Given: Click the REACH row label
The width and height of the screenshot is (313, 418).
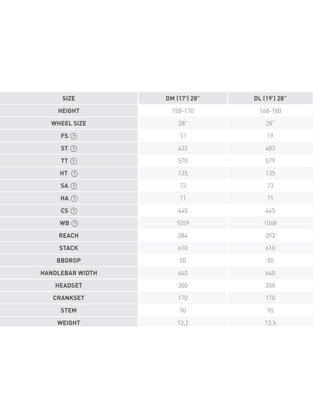Looking at the screenshot, I should pos(69,236).
